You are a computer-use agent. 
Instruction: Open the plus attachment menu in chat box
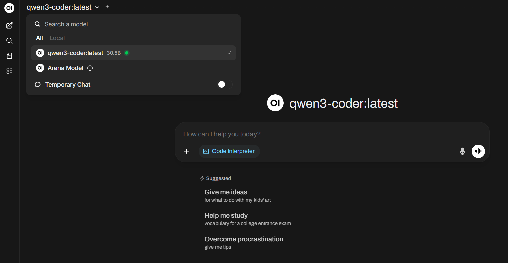click(x=186, y=151)
